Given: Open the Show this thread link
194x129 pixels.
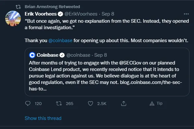Looking at the screenshot, I should point(43,118).
